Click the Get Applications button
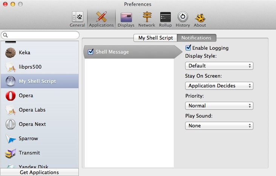This screenshot has width=276, height=176. (x=40, y=172)
